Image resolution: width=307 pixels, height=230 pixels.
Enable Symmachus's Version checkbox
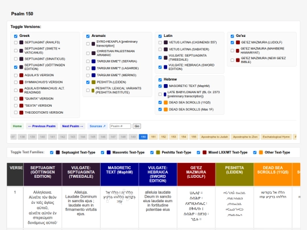(x=16, y=82)
